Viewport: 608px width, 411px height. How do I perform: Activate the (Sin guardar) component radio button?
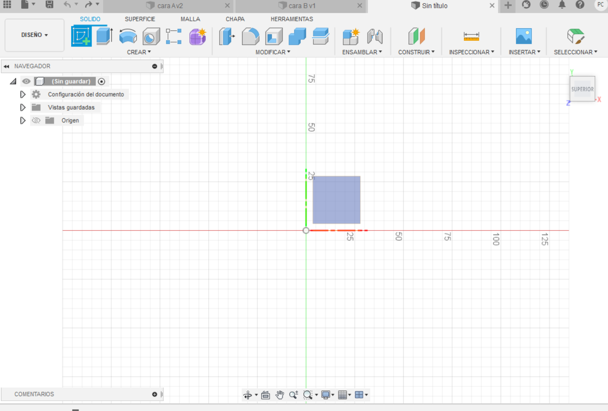pyautogui.click(x=102, y=81)
